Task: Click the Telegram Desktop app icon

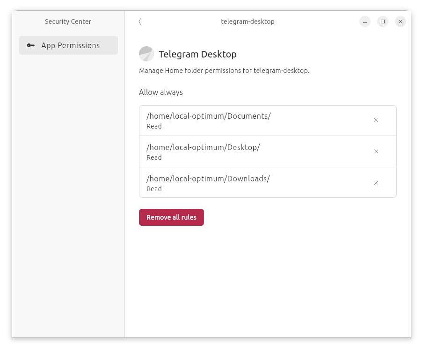Action: [x=146, y=54]
